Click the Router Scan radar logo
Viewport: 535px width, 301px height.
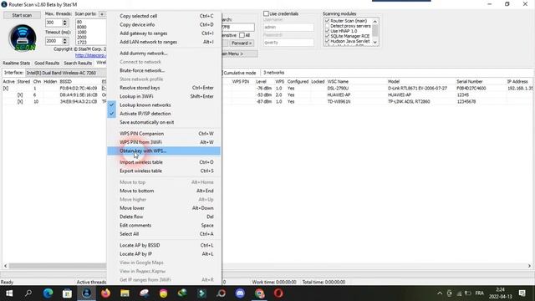point(23,38)
